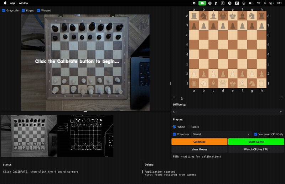Click the black knight on b8
This screenshot has height=184, width=285.
coord(203,16)
